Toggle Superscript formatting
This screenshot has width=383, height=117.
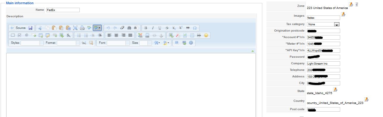click(x=181, y=28)
